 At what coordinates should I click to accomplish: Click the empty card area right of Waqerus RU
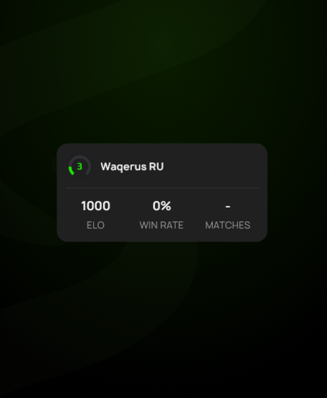tap(213, 166)
